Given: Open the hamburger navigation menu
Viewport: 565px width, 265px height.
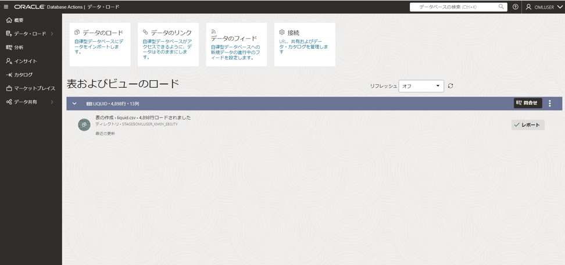Looking at the screenshot, I should pyautogui.click(x=6, y=7).
